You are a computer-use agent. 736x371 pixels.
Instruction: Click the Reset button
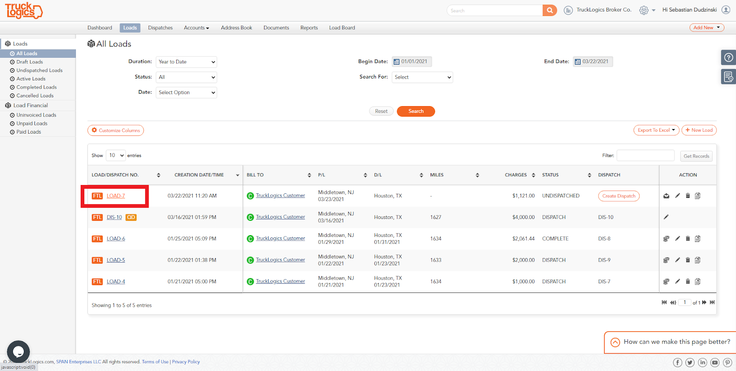coord(381,111)
